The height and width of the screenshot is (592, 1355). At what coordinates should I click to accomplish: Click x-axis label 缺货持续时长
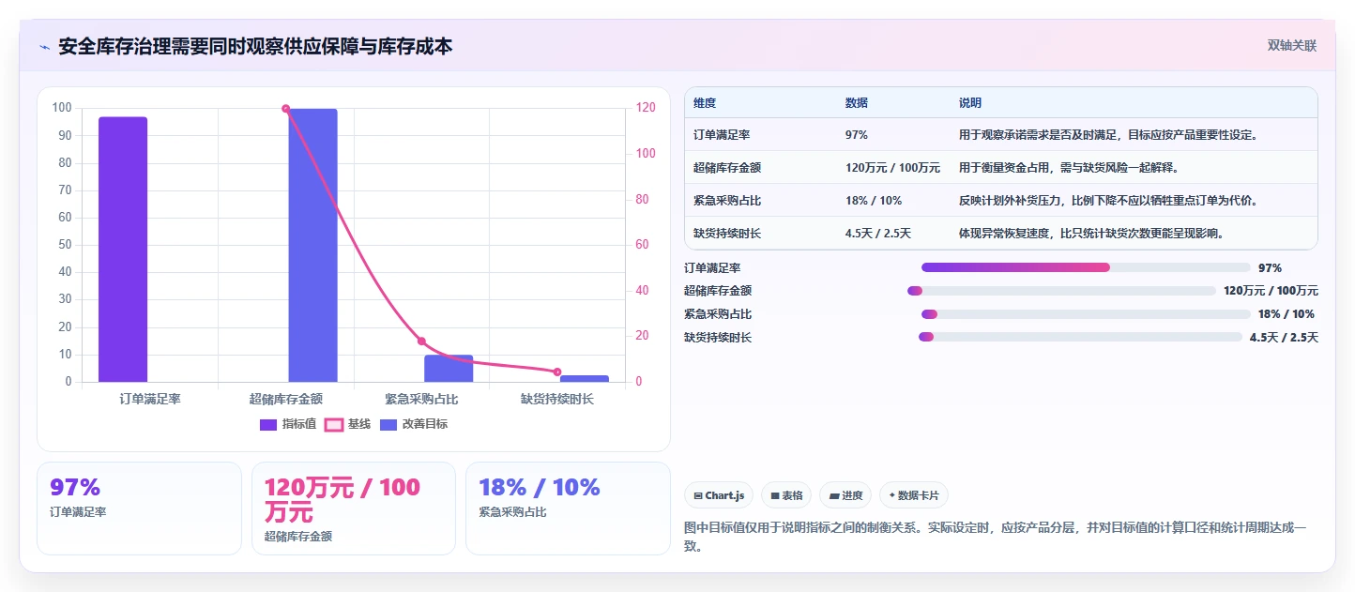[557, 399]
